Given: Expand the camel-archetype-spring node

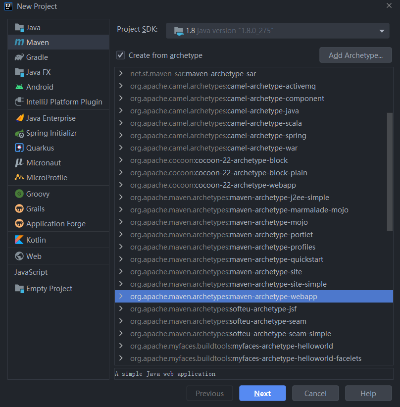Looking at the screenshot, I should point(121,135).
